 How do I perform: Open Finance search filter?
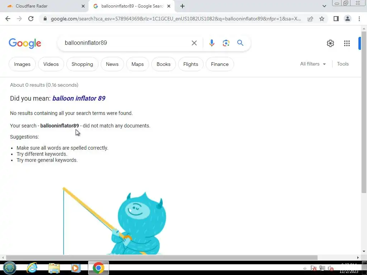[x=220, y=64]
